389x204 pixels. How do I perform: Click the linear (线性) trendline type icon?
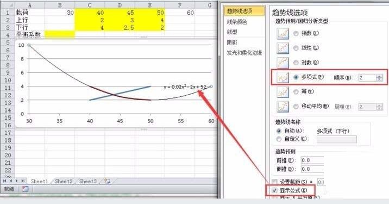point(283,48)
